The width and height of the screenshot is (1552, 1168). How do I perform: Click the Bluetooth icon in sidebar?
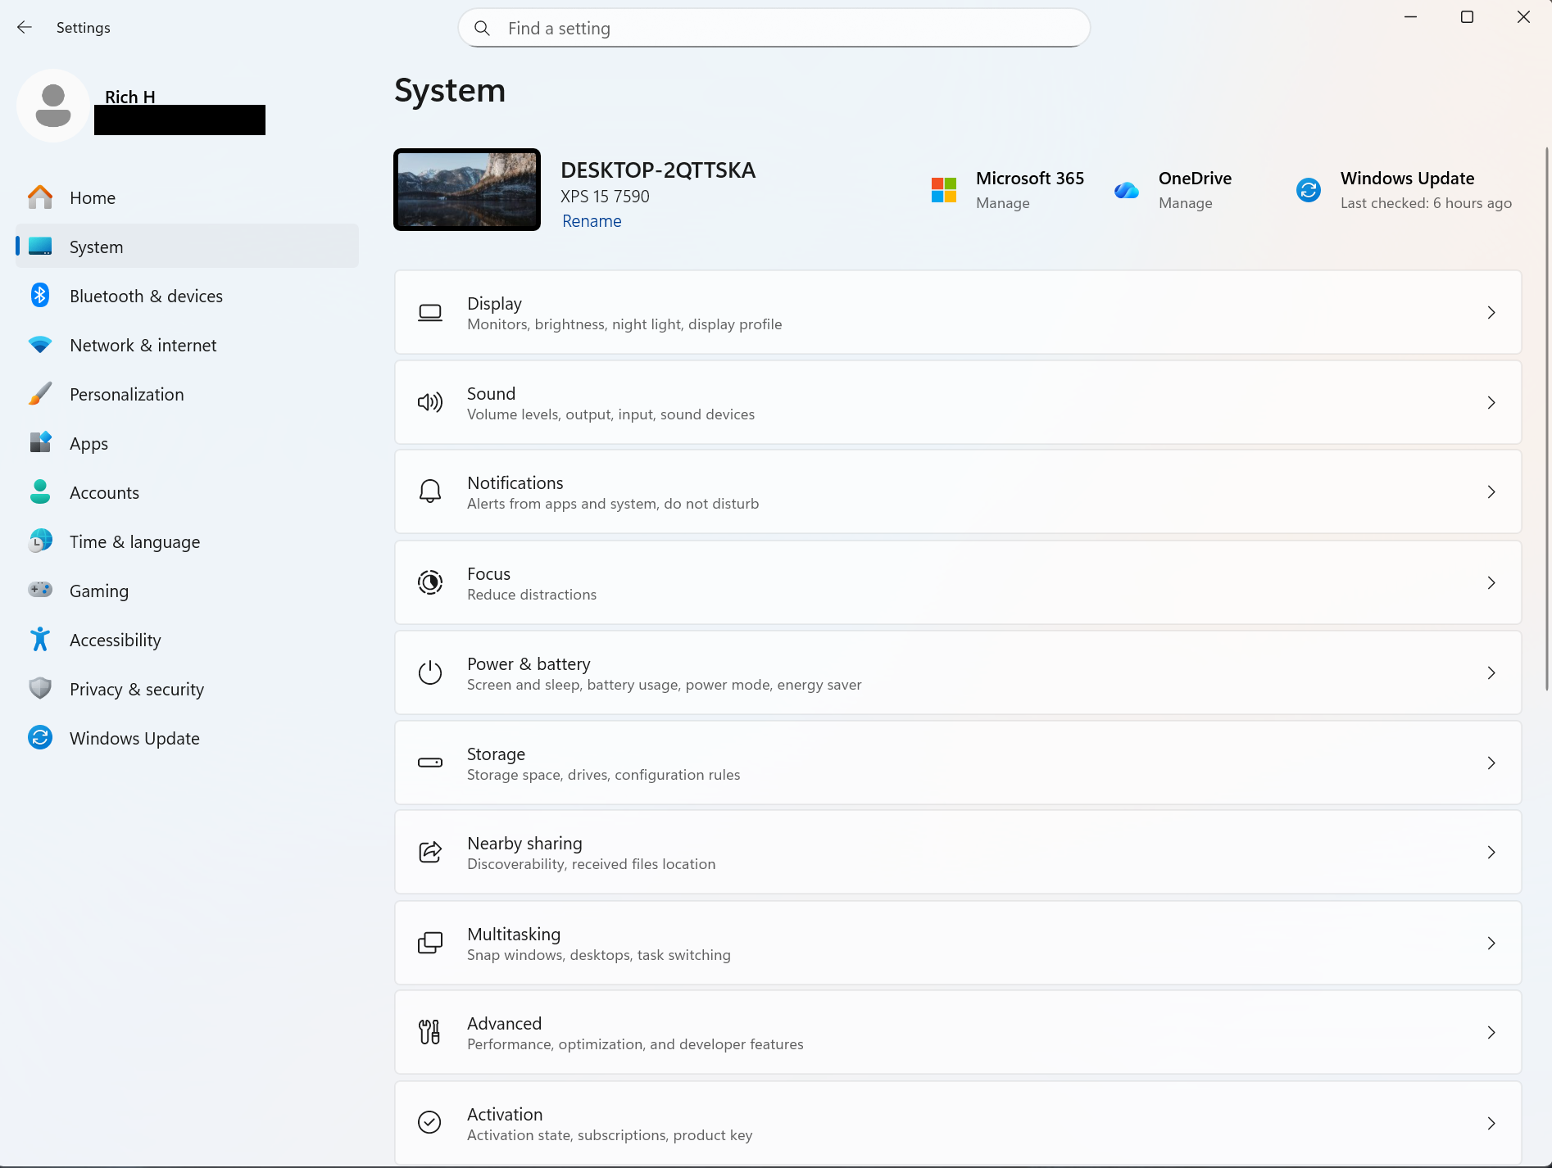(40, 296)
